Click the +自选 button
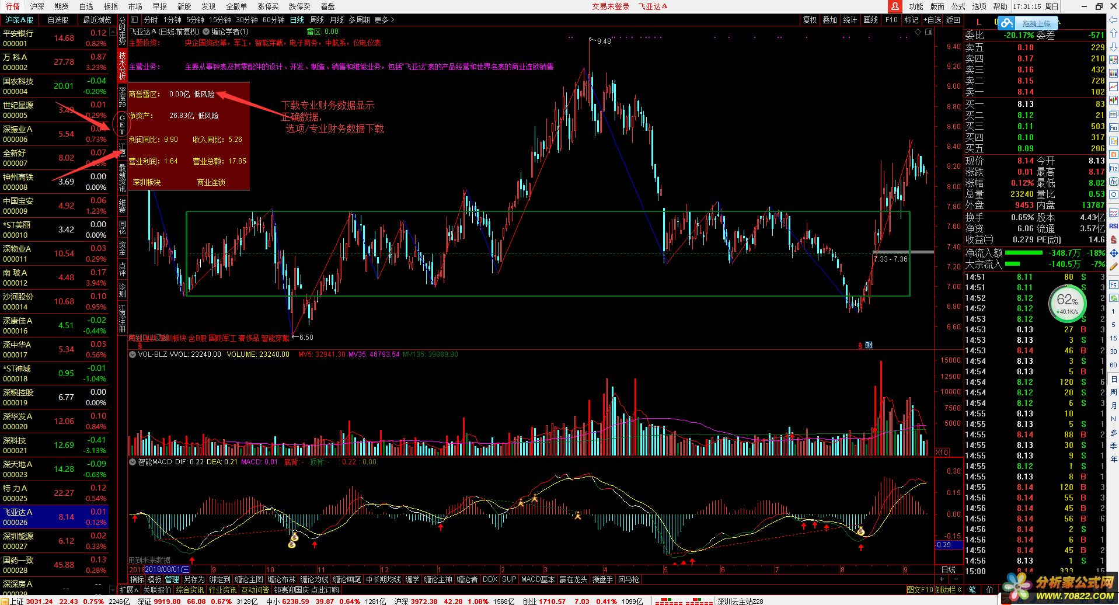 click(x=932, y=20)
